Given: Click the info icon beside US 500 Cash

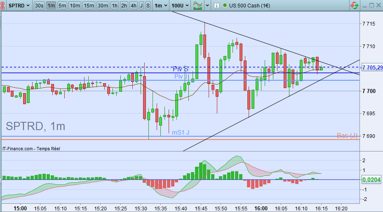Looking at the screenshot, I should point(216,5).
